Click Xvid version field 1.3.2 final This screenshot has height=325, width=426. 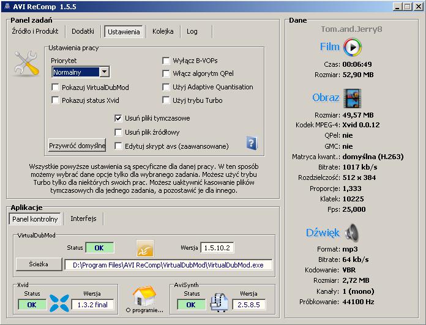pyautogui.click(x=92, y=305)
